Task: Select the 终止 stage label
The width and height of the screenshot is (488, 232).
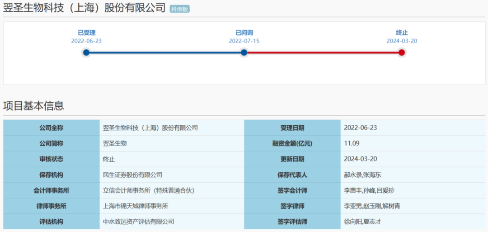Action: pos(402,33)
